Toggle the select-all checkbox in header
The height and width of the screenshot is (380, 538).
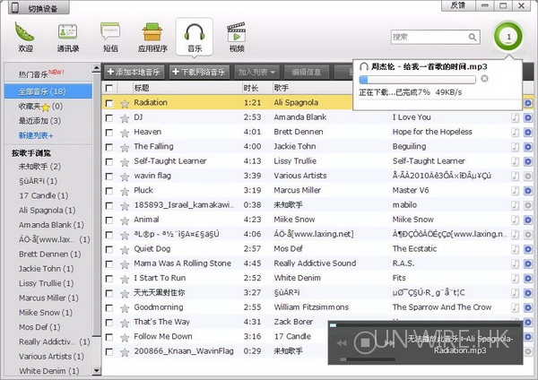pyautogui.click(x=109, y=88)
